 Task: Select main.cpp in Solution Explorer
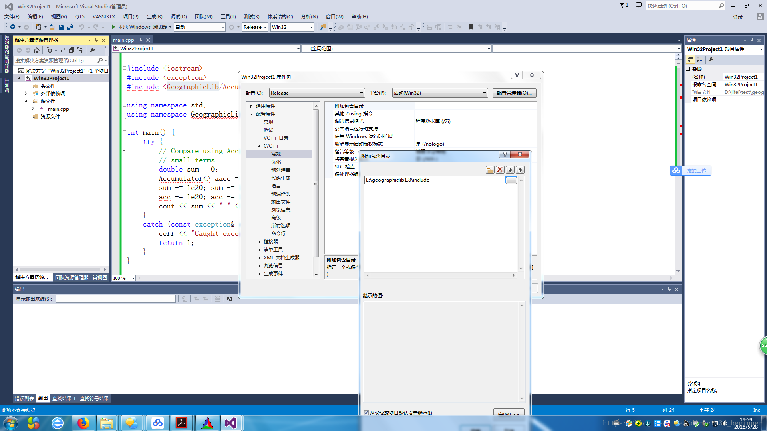pos(58,109)
